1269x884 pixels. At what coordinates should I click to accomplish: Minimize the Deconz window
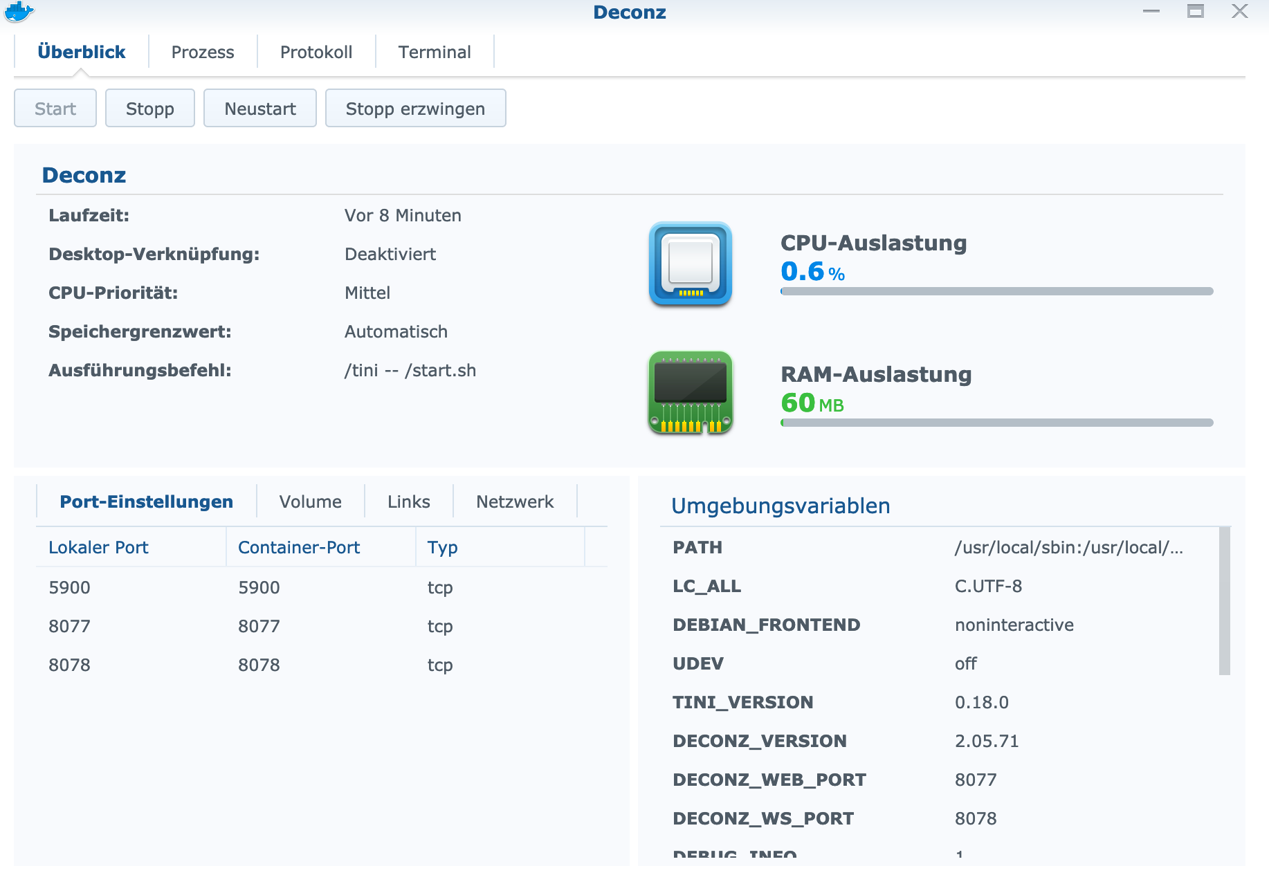pos(1151,11)
